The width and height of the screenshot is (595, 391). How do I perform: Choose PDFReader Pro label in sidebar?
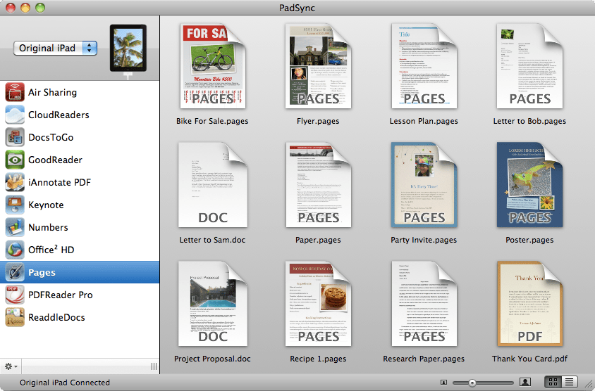pos(61,295)
